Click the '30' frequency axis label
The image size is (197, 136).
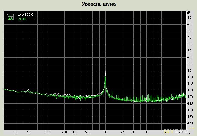click(16, 132)
